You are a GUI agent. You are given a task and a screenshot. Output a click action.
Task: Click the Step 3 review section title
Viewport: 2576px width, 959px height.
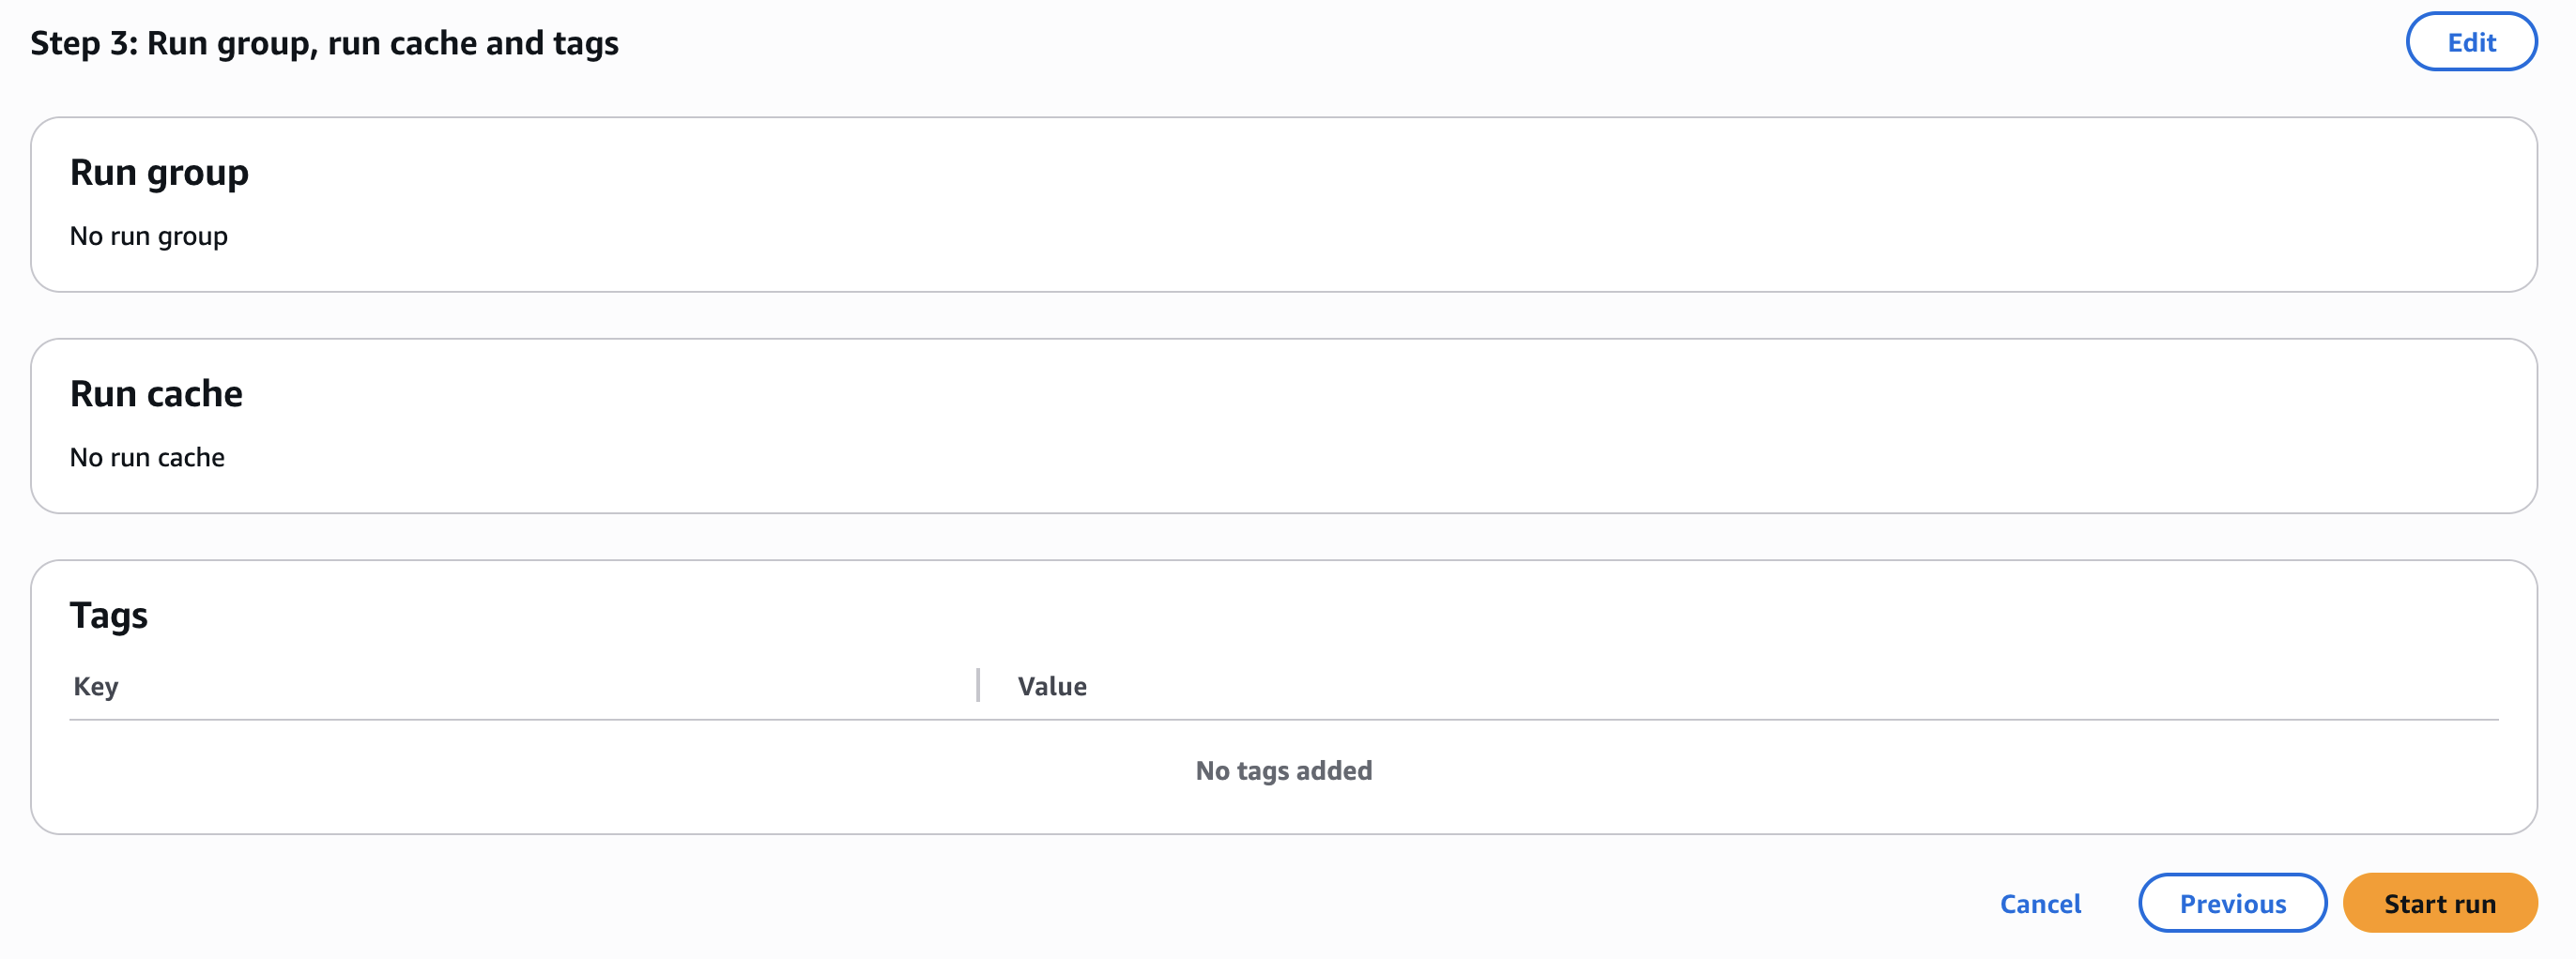point(324,43)
